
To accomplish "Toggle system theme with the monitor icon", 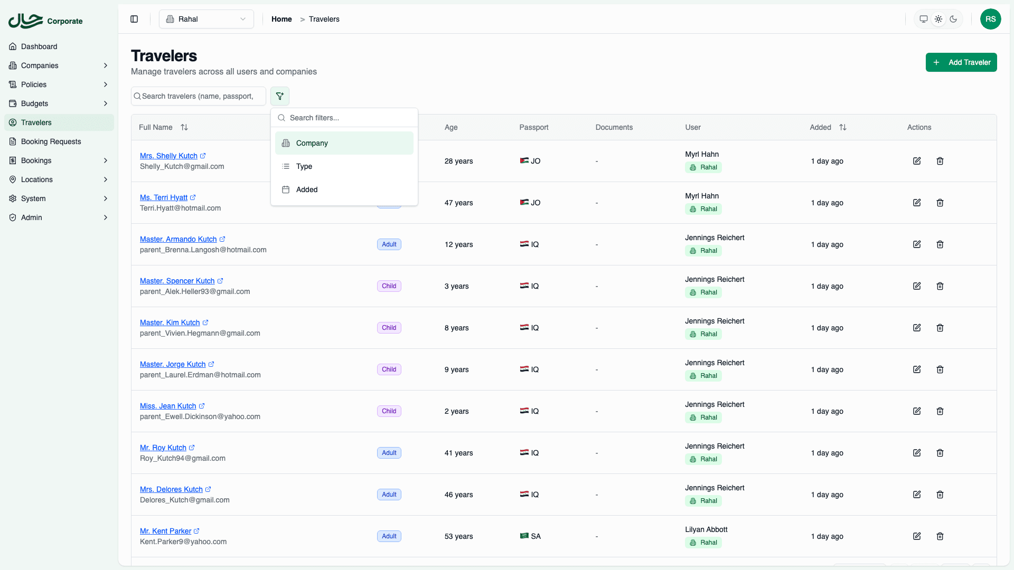I will [923, 19].
